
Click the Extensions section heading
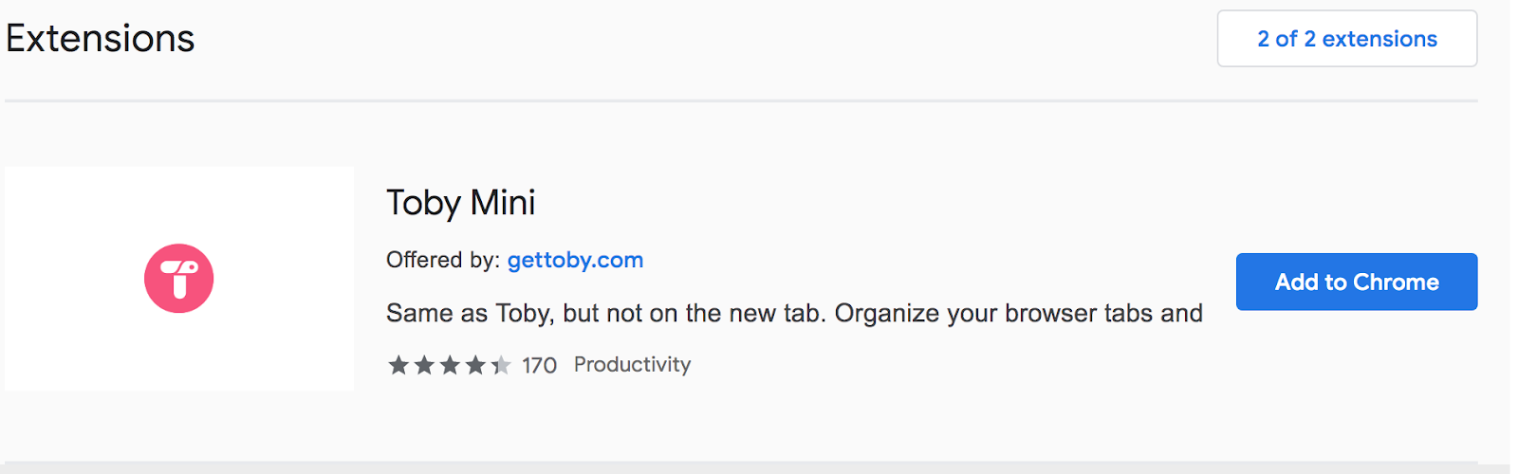click(x=100, y=39)
